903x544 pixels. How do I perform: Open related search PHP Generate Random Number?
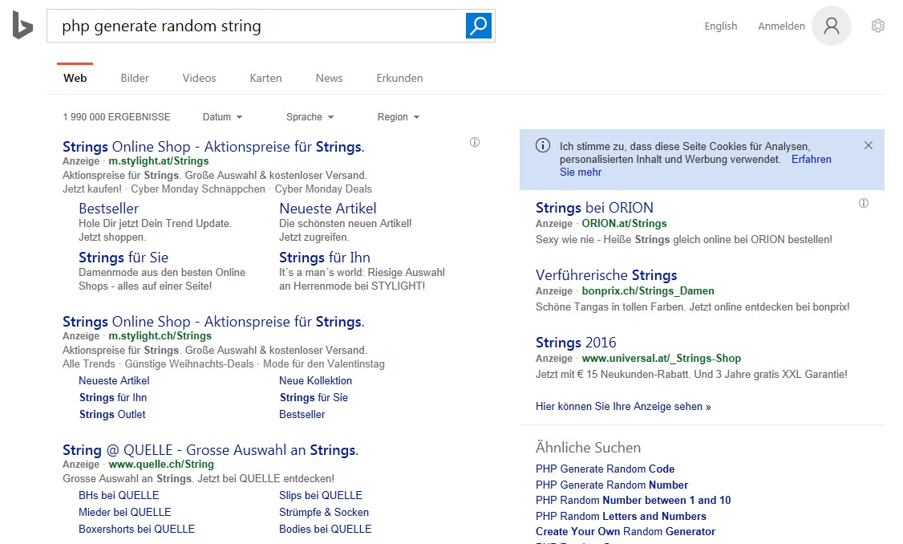[x=612, y=485]
